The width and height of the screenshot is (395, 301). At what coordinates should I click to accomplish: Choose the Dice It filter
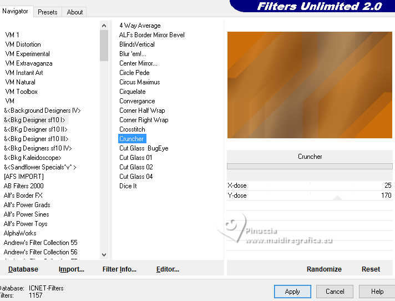tap(128, 186)
